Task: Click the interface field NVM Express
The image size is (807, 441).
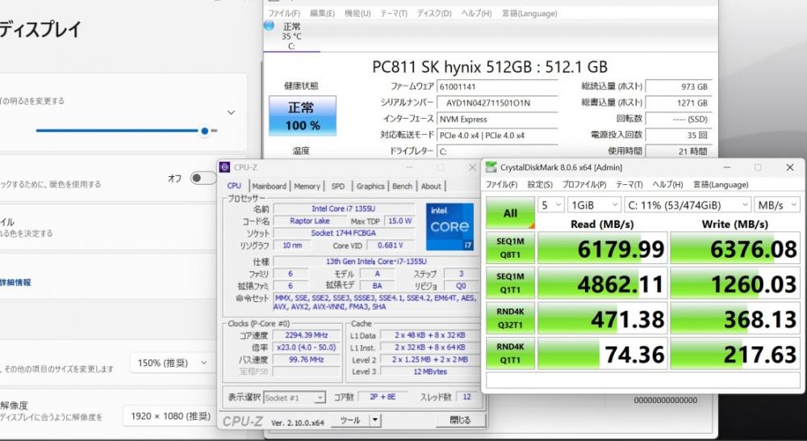Action: click(497, 119)
